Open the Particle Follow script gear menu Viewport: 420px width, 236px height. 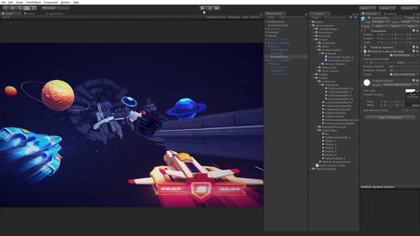pos(417,51)
